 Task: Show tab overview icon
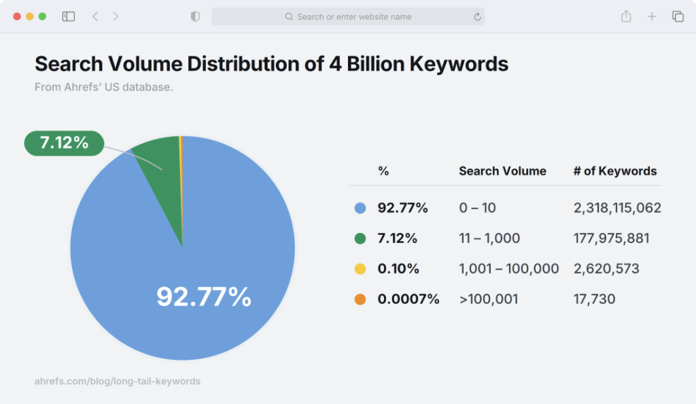tap(678, 17)
